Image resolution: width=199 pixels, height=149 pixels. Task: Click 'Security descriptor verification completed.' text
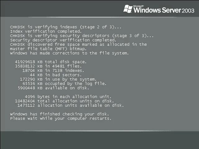(63, 40)
